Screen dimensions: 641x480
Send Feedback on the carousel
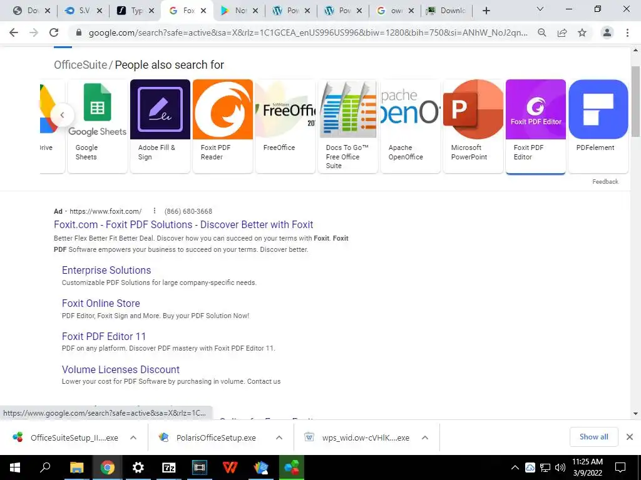[605, 182]
